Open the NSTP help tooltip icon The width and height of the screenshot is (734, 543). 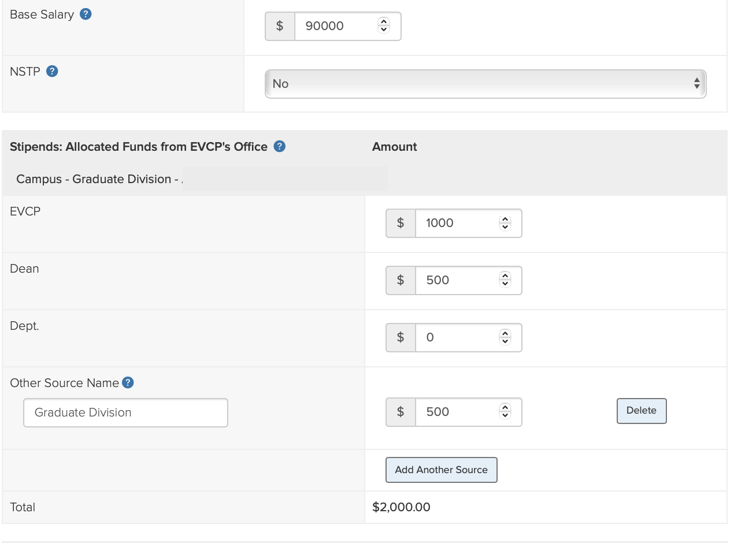pos(52,72)
